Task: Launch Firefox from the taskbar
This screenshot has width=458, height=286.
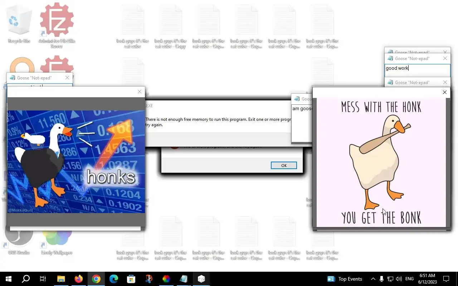Action: click(79, 279)
